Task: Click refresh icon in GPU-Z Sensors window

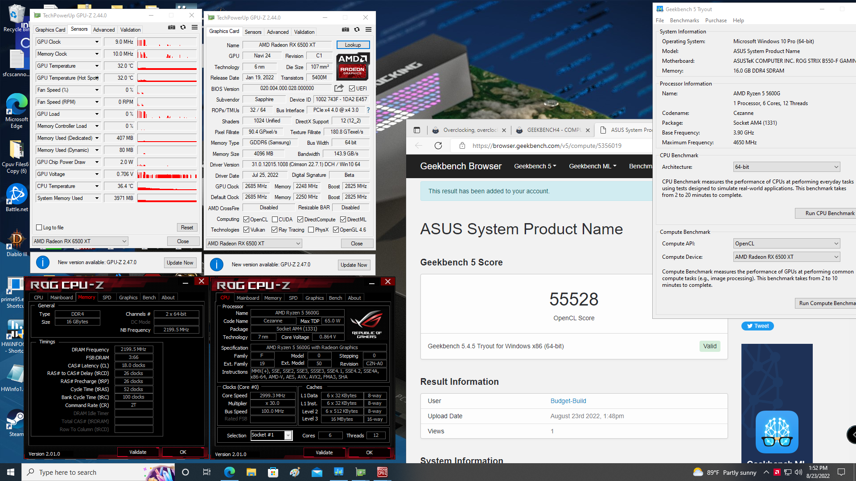Action: 183,28
